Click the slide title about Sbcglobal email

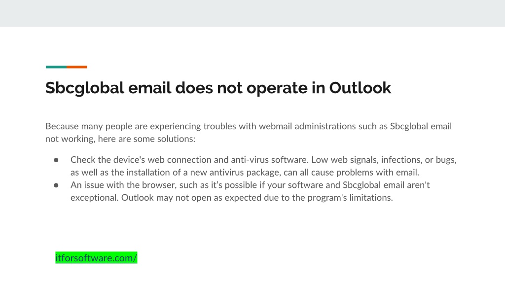point(218,88)
